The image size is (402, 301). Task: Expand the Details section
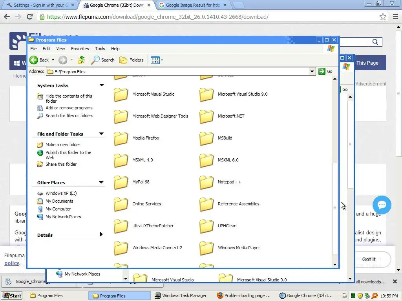point(101,234)
